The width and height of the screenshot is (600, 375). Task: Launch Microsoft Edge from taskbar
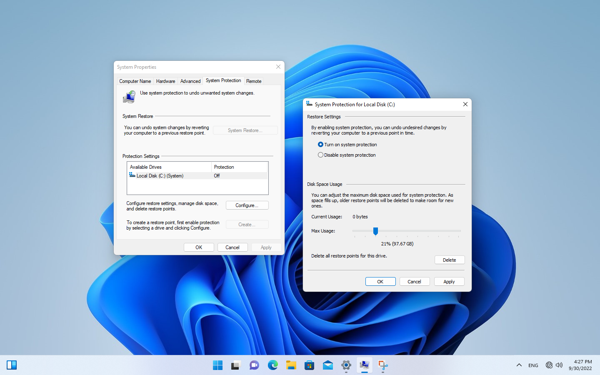272,365
